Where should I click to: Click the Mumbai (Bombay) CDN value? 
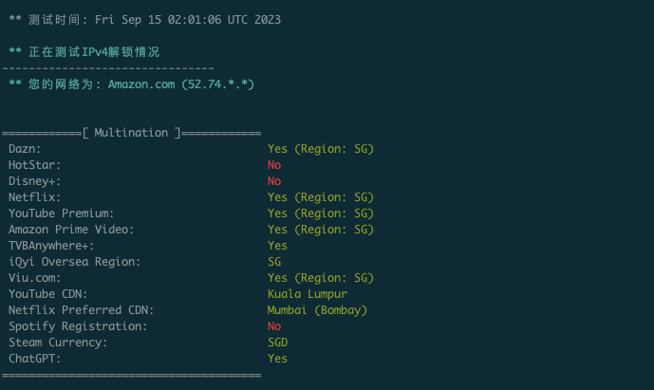coord(317,310)
